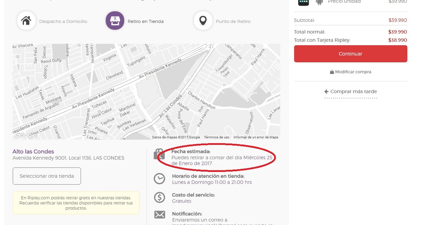Open the Modificar compra link
The image size is (430, 225).
(x=350, y=72)
